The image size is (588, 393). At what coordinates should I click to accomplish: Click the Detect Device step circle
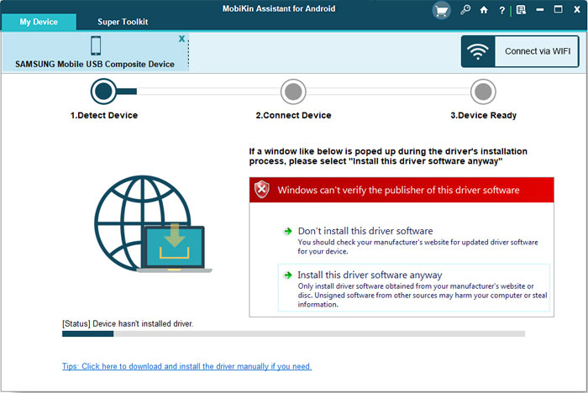(103, 92)
